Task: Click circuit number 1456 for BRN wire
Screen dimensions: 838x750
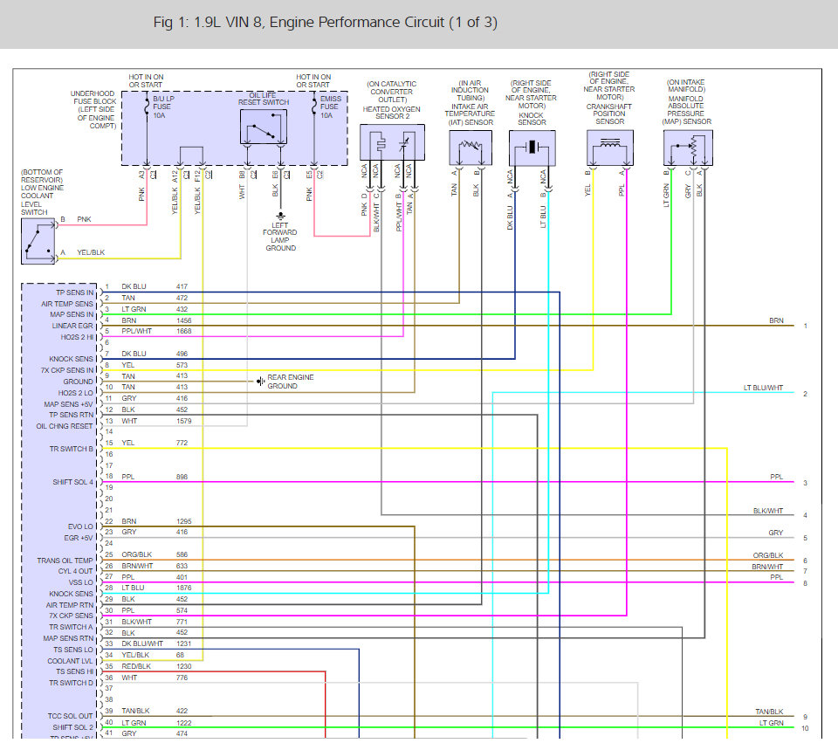Action: click(x=183, y=320)
